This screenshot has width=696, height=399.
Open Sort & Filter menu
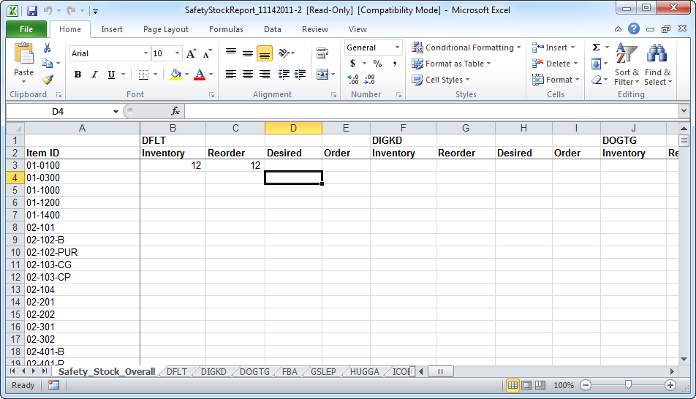627,65
